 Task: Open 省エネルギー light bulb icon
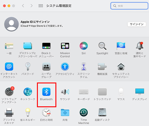28,112
